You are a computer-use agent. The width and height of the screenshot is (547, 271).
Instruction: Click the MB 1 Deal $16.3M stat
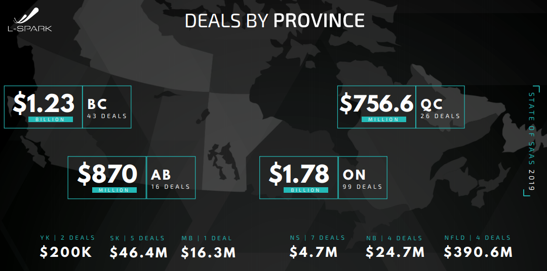(x=208, y=247)
